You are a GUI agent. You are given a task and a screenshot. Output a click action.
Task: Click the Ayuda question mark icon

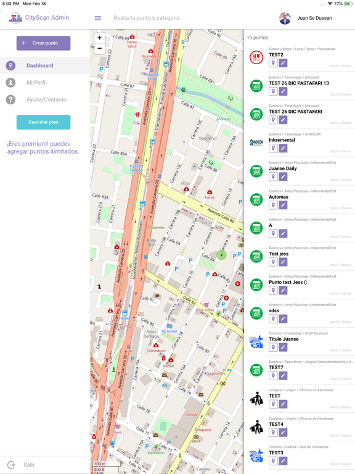click(10, 99)
